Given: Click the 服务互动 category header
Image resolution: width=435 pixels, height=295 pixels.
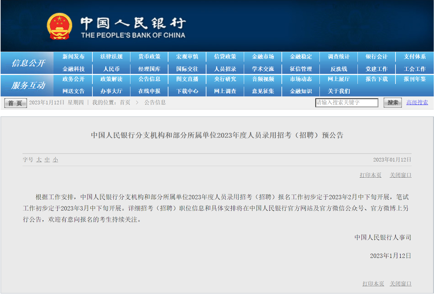Looking at the screenshot, I should click(28, 85).
